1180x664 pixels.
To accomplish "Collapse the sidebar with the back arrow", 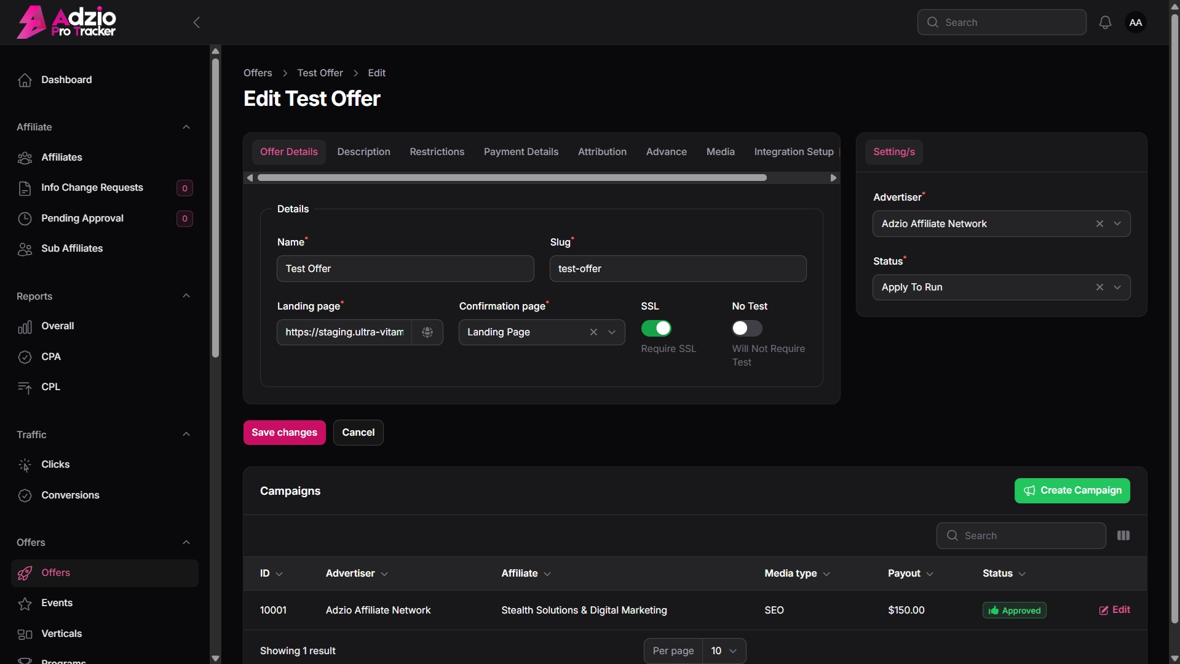I will point(197,23).
